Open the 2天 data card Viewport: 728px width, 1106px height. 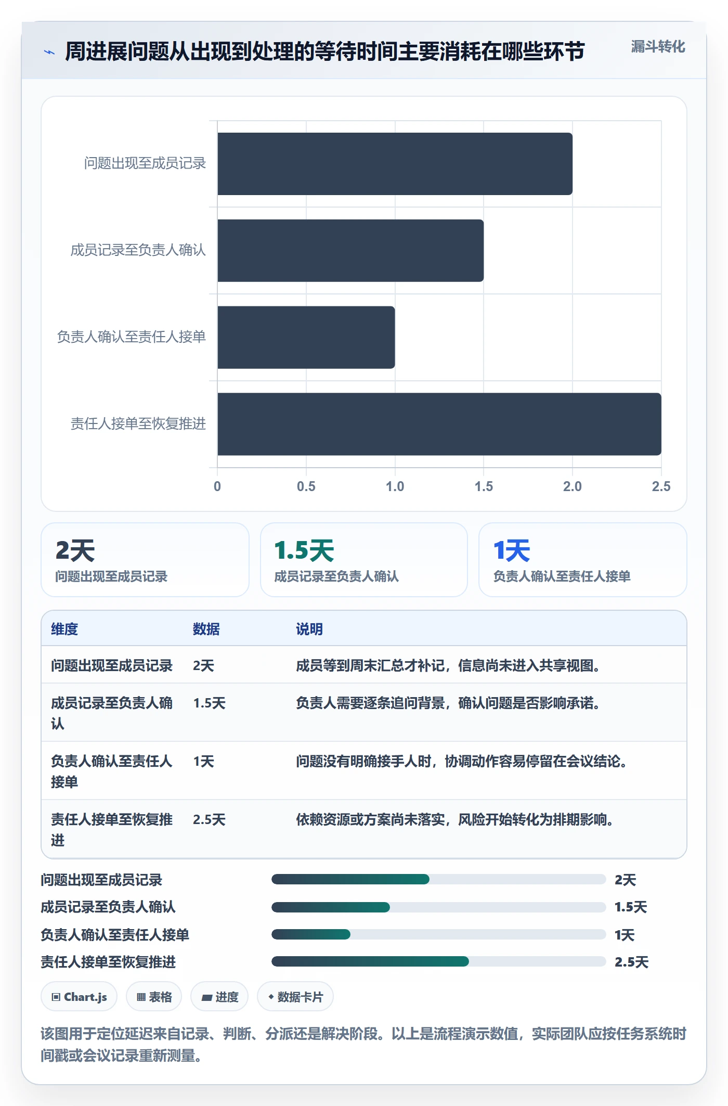145,560
